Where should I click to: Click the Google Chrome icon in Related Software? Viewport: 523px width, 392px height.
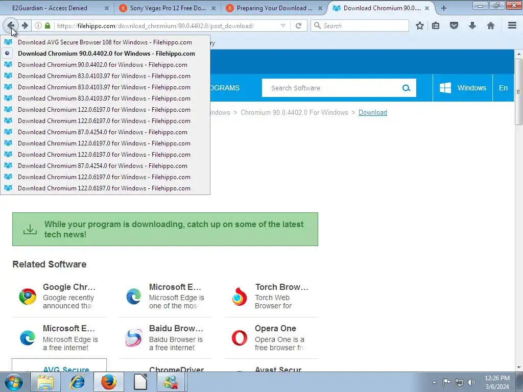point(28,297)
